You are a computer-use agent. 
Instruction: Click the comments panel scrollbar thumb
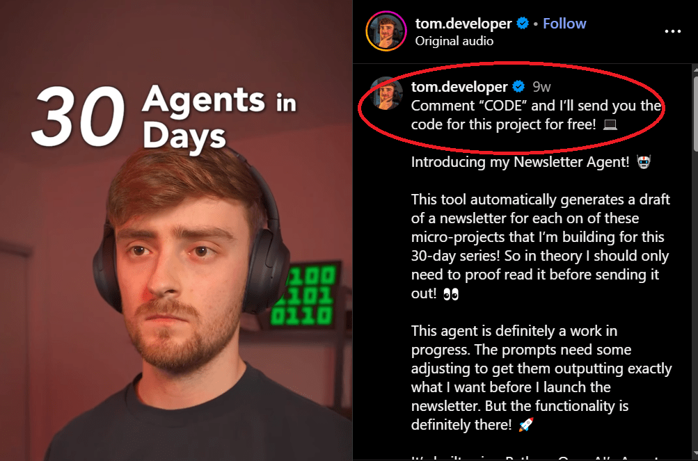(x=695, y=113)
